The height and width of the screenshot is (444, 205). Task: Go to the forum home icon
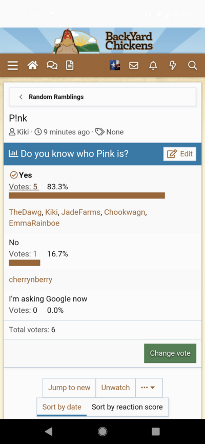pyautogui.click(x=33, y=66)
